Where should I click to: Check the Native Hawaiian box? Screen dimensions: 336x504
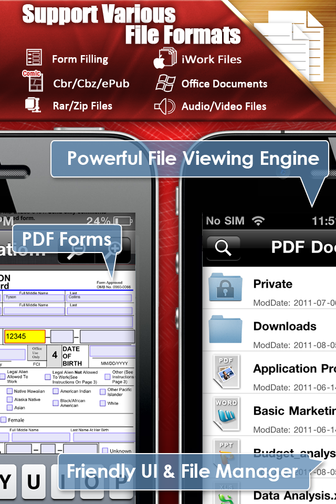(9, 391)
